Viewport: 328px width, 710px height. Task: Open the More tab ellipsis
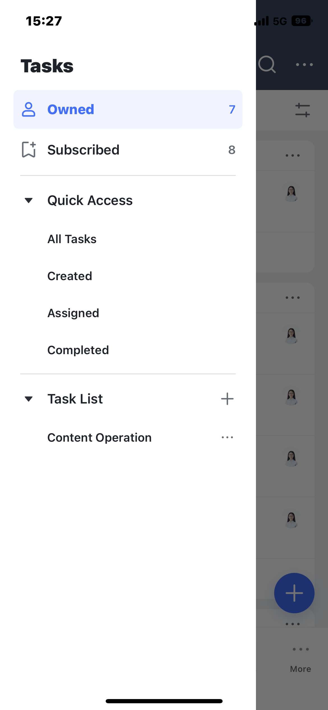coord(301,649)
